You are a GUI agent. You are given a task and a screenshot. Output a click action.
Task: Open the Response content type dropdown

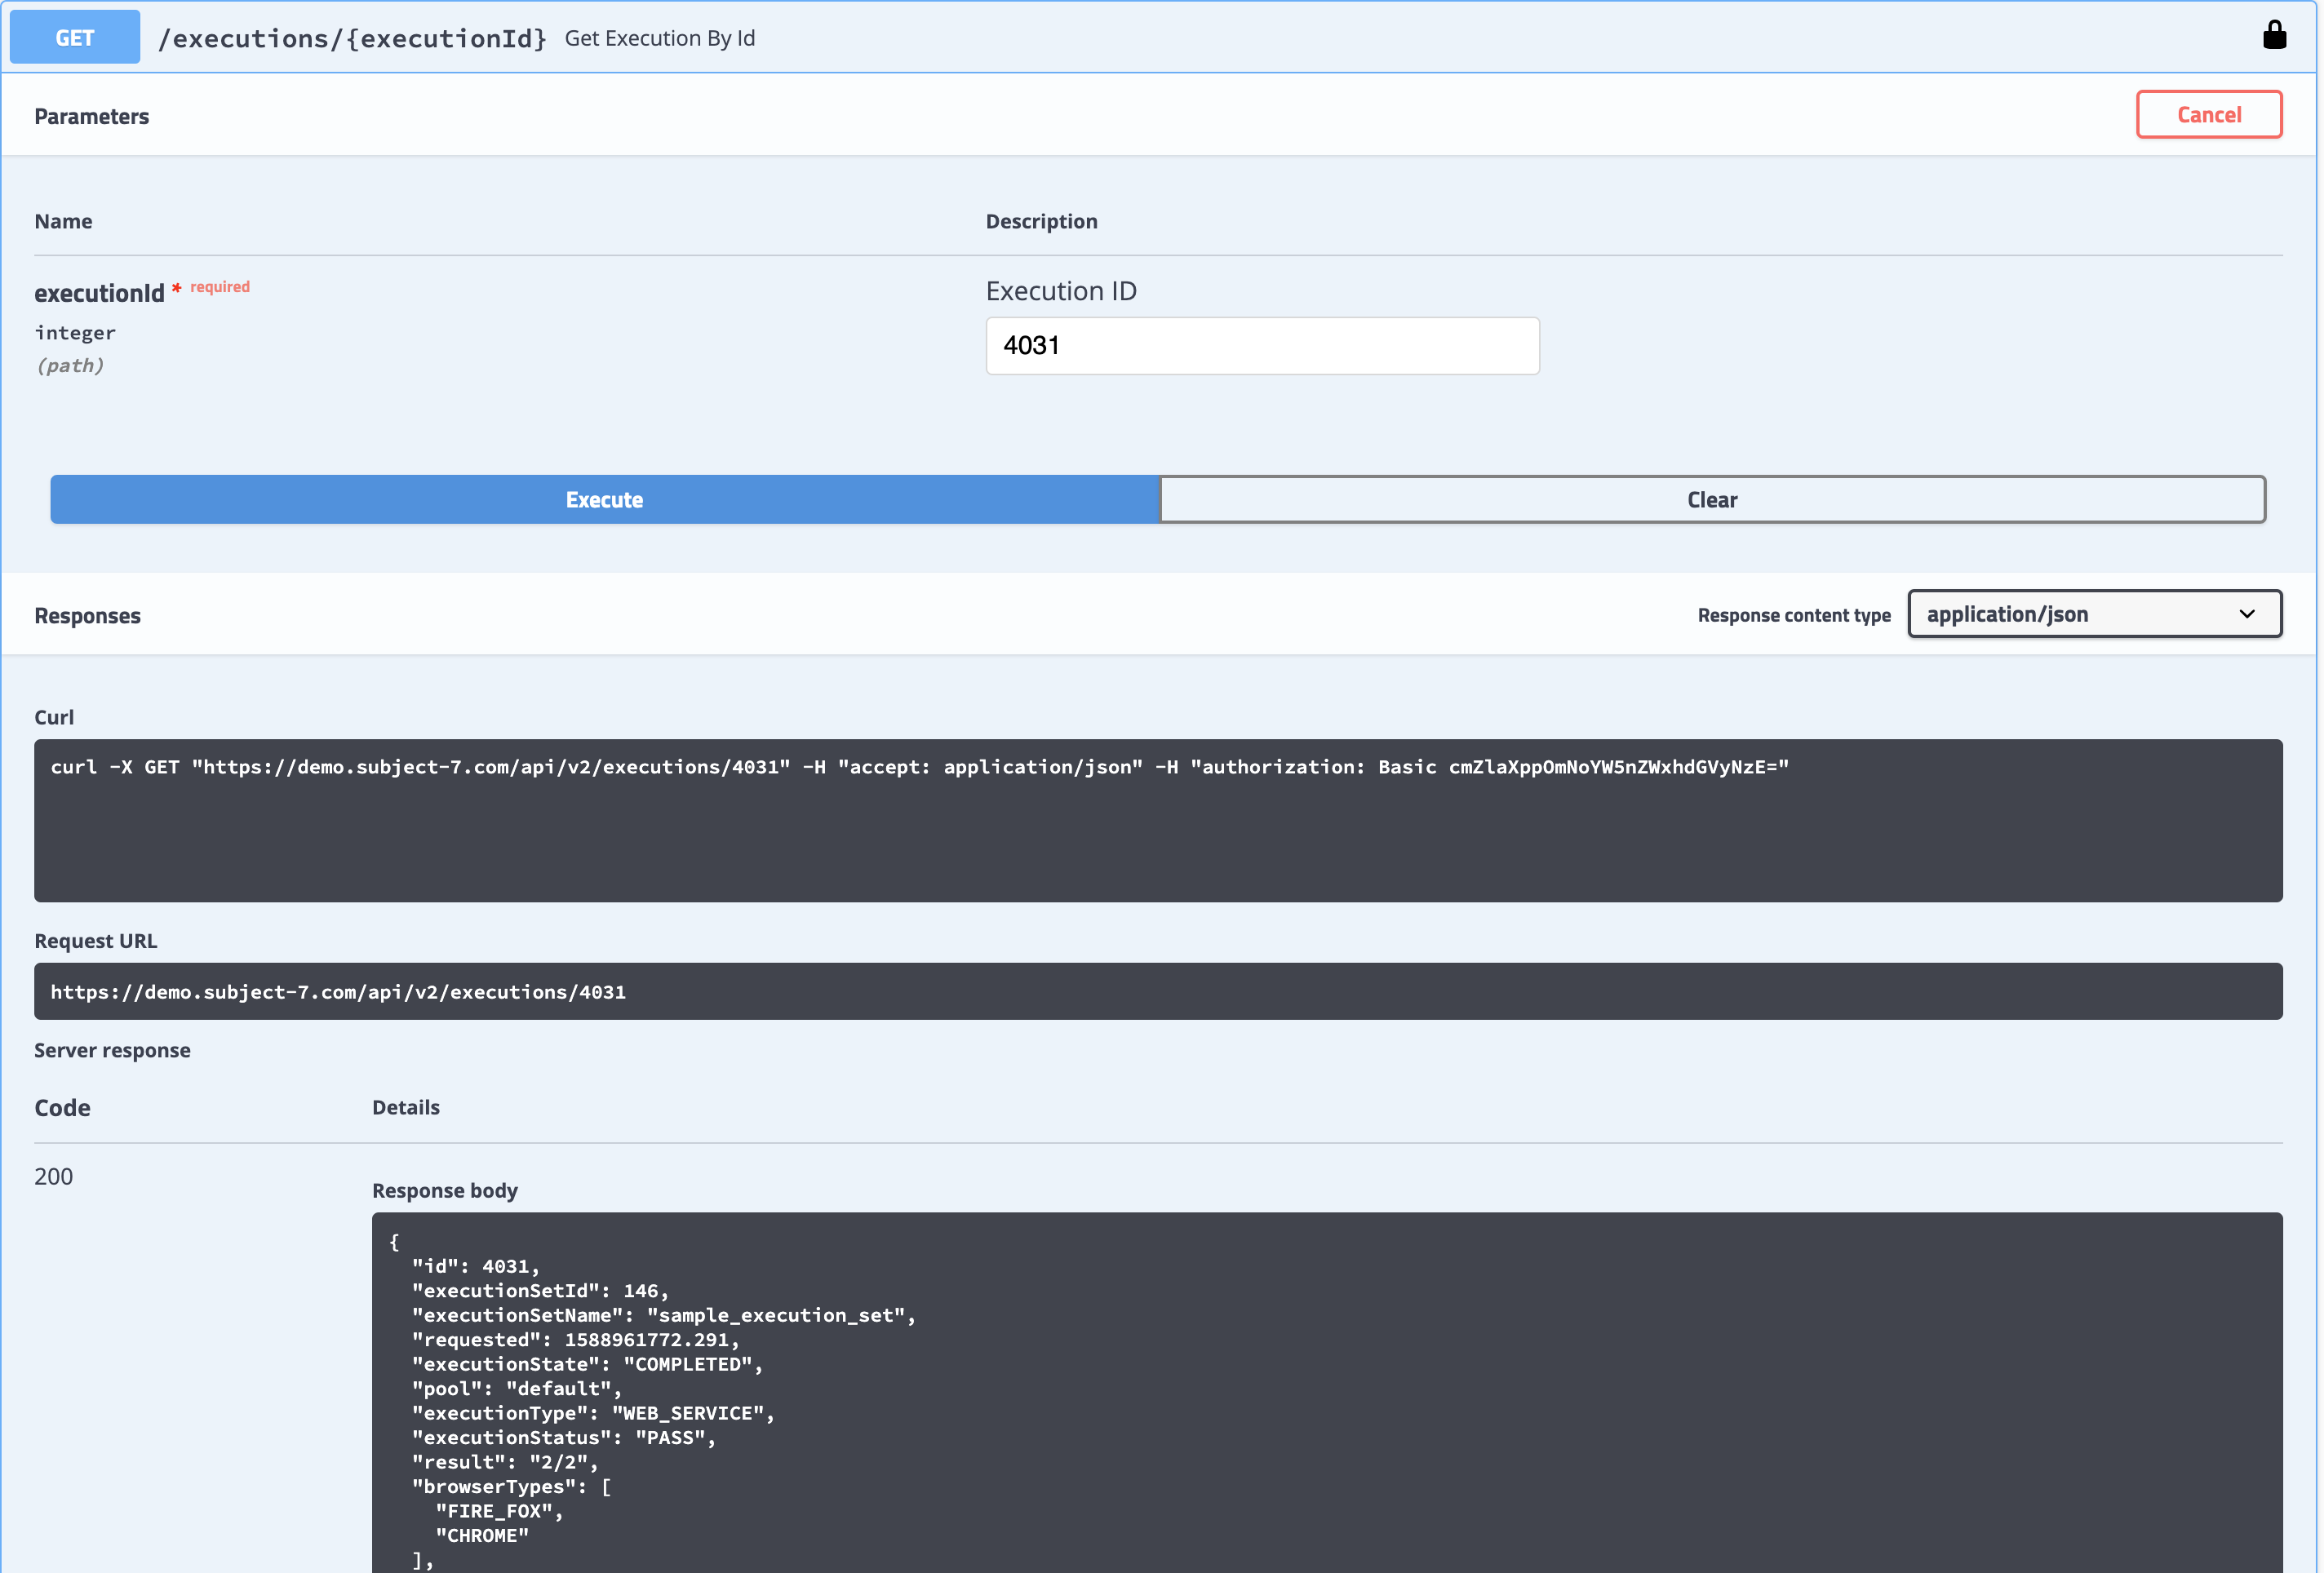click(x=2093, y=614)
